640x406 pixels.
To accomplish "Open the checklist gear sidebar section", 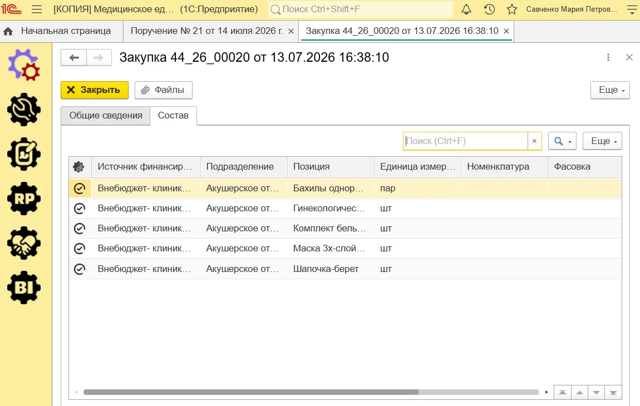I will click(x=24, y=154).
